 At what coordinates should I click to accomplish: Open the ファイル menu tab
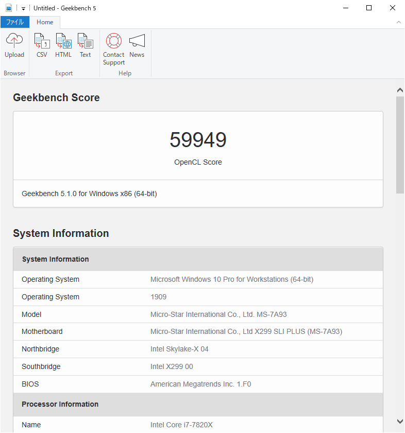(x=15, y=22)
